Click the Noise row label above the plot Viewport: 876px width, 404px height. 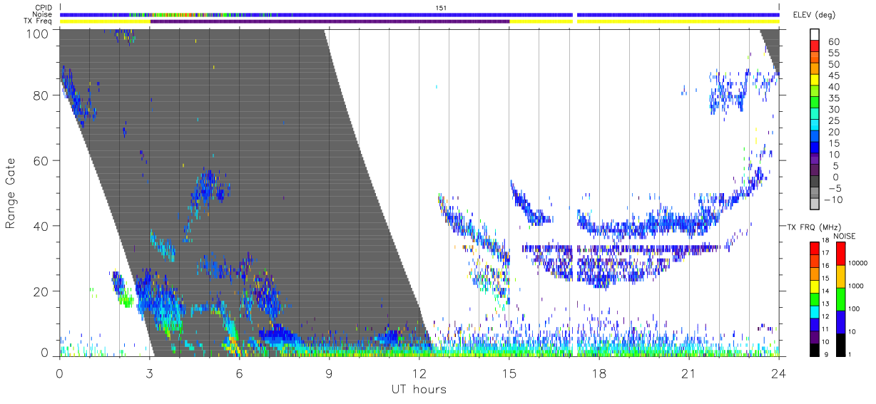coord(43,14)
